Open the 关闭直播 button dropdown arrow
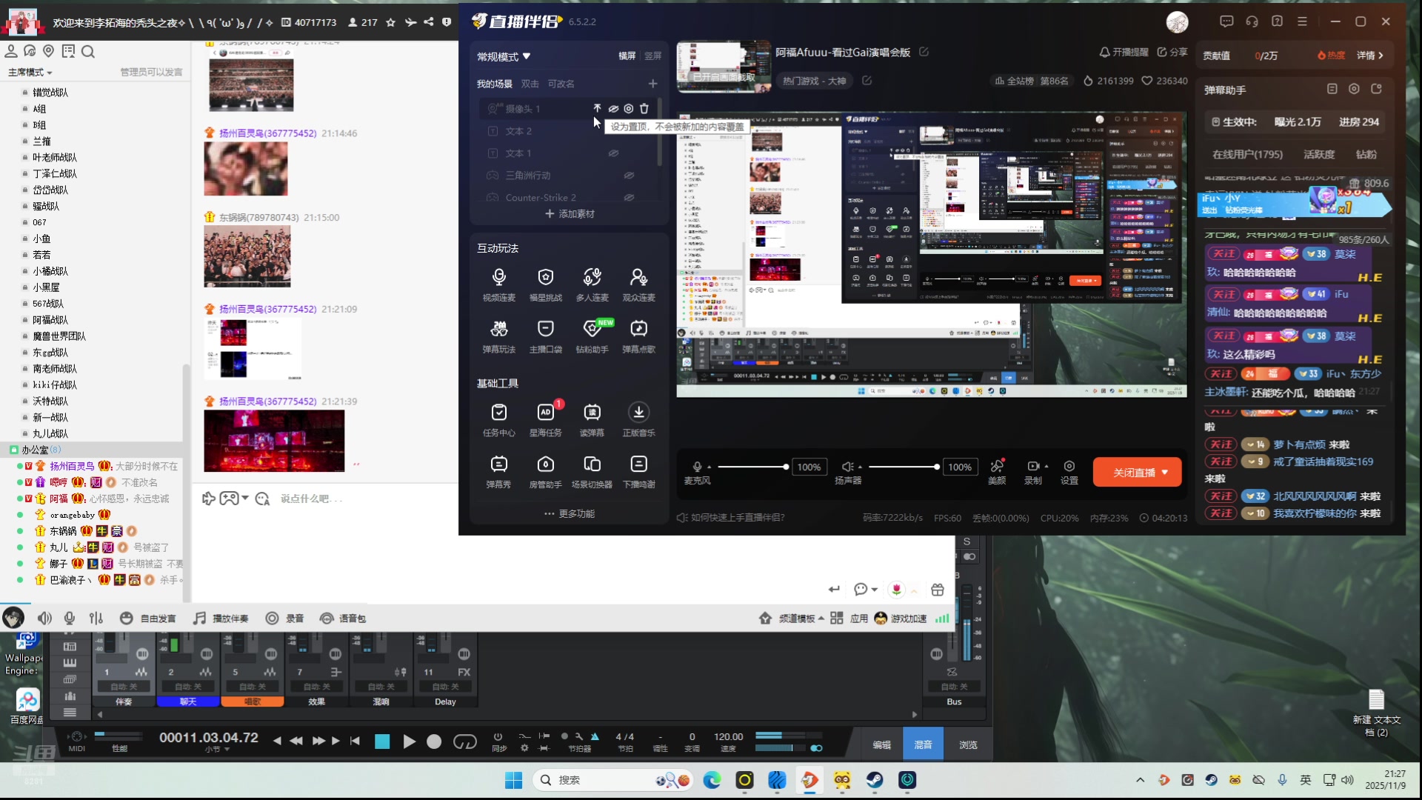Screen dimensions: 1422x800 point(1165,473)
